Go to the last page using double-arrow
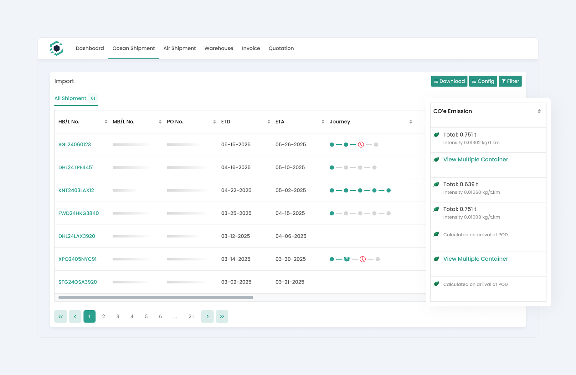Viewport: 576px width, 375px height. [222, 316]
